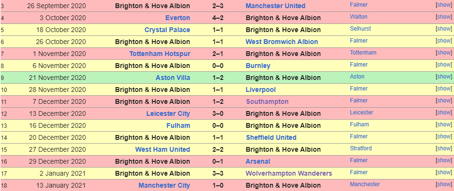Open the Crystal Palace team page

point(167,30)
